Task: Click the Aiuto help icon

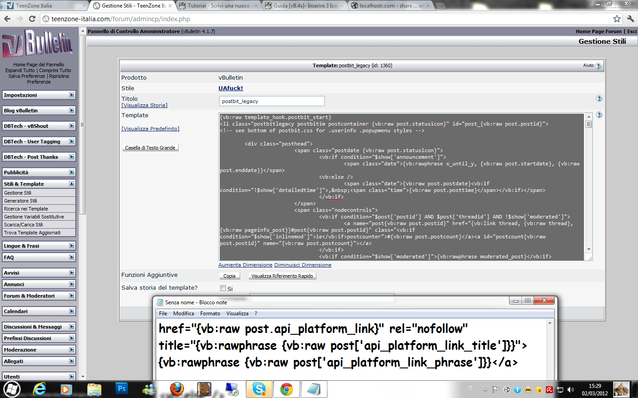Action: point(598,66)
